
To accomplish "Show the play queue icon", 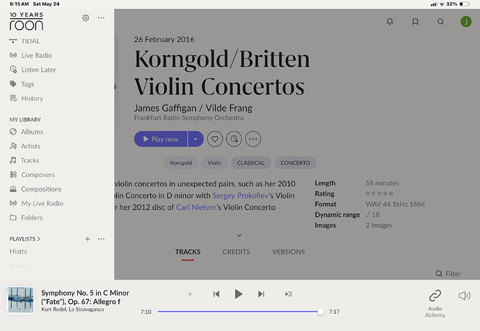I will click(289, 294).
